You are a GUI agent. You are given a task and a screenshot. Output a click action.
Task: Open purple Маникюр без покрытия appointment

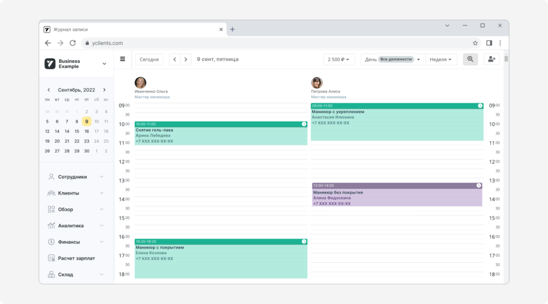click(x=397, y=194)
